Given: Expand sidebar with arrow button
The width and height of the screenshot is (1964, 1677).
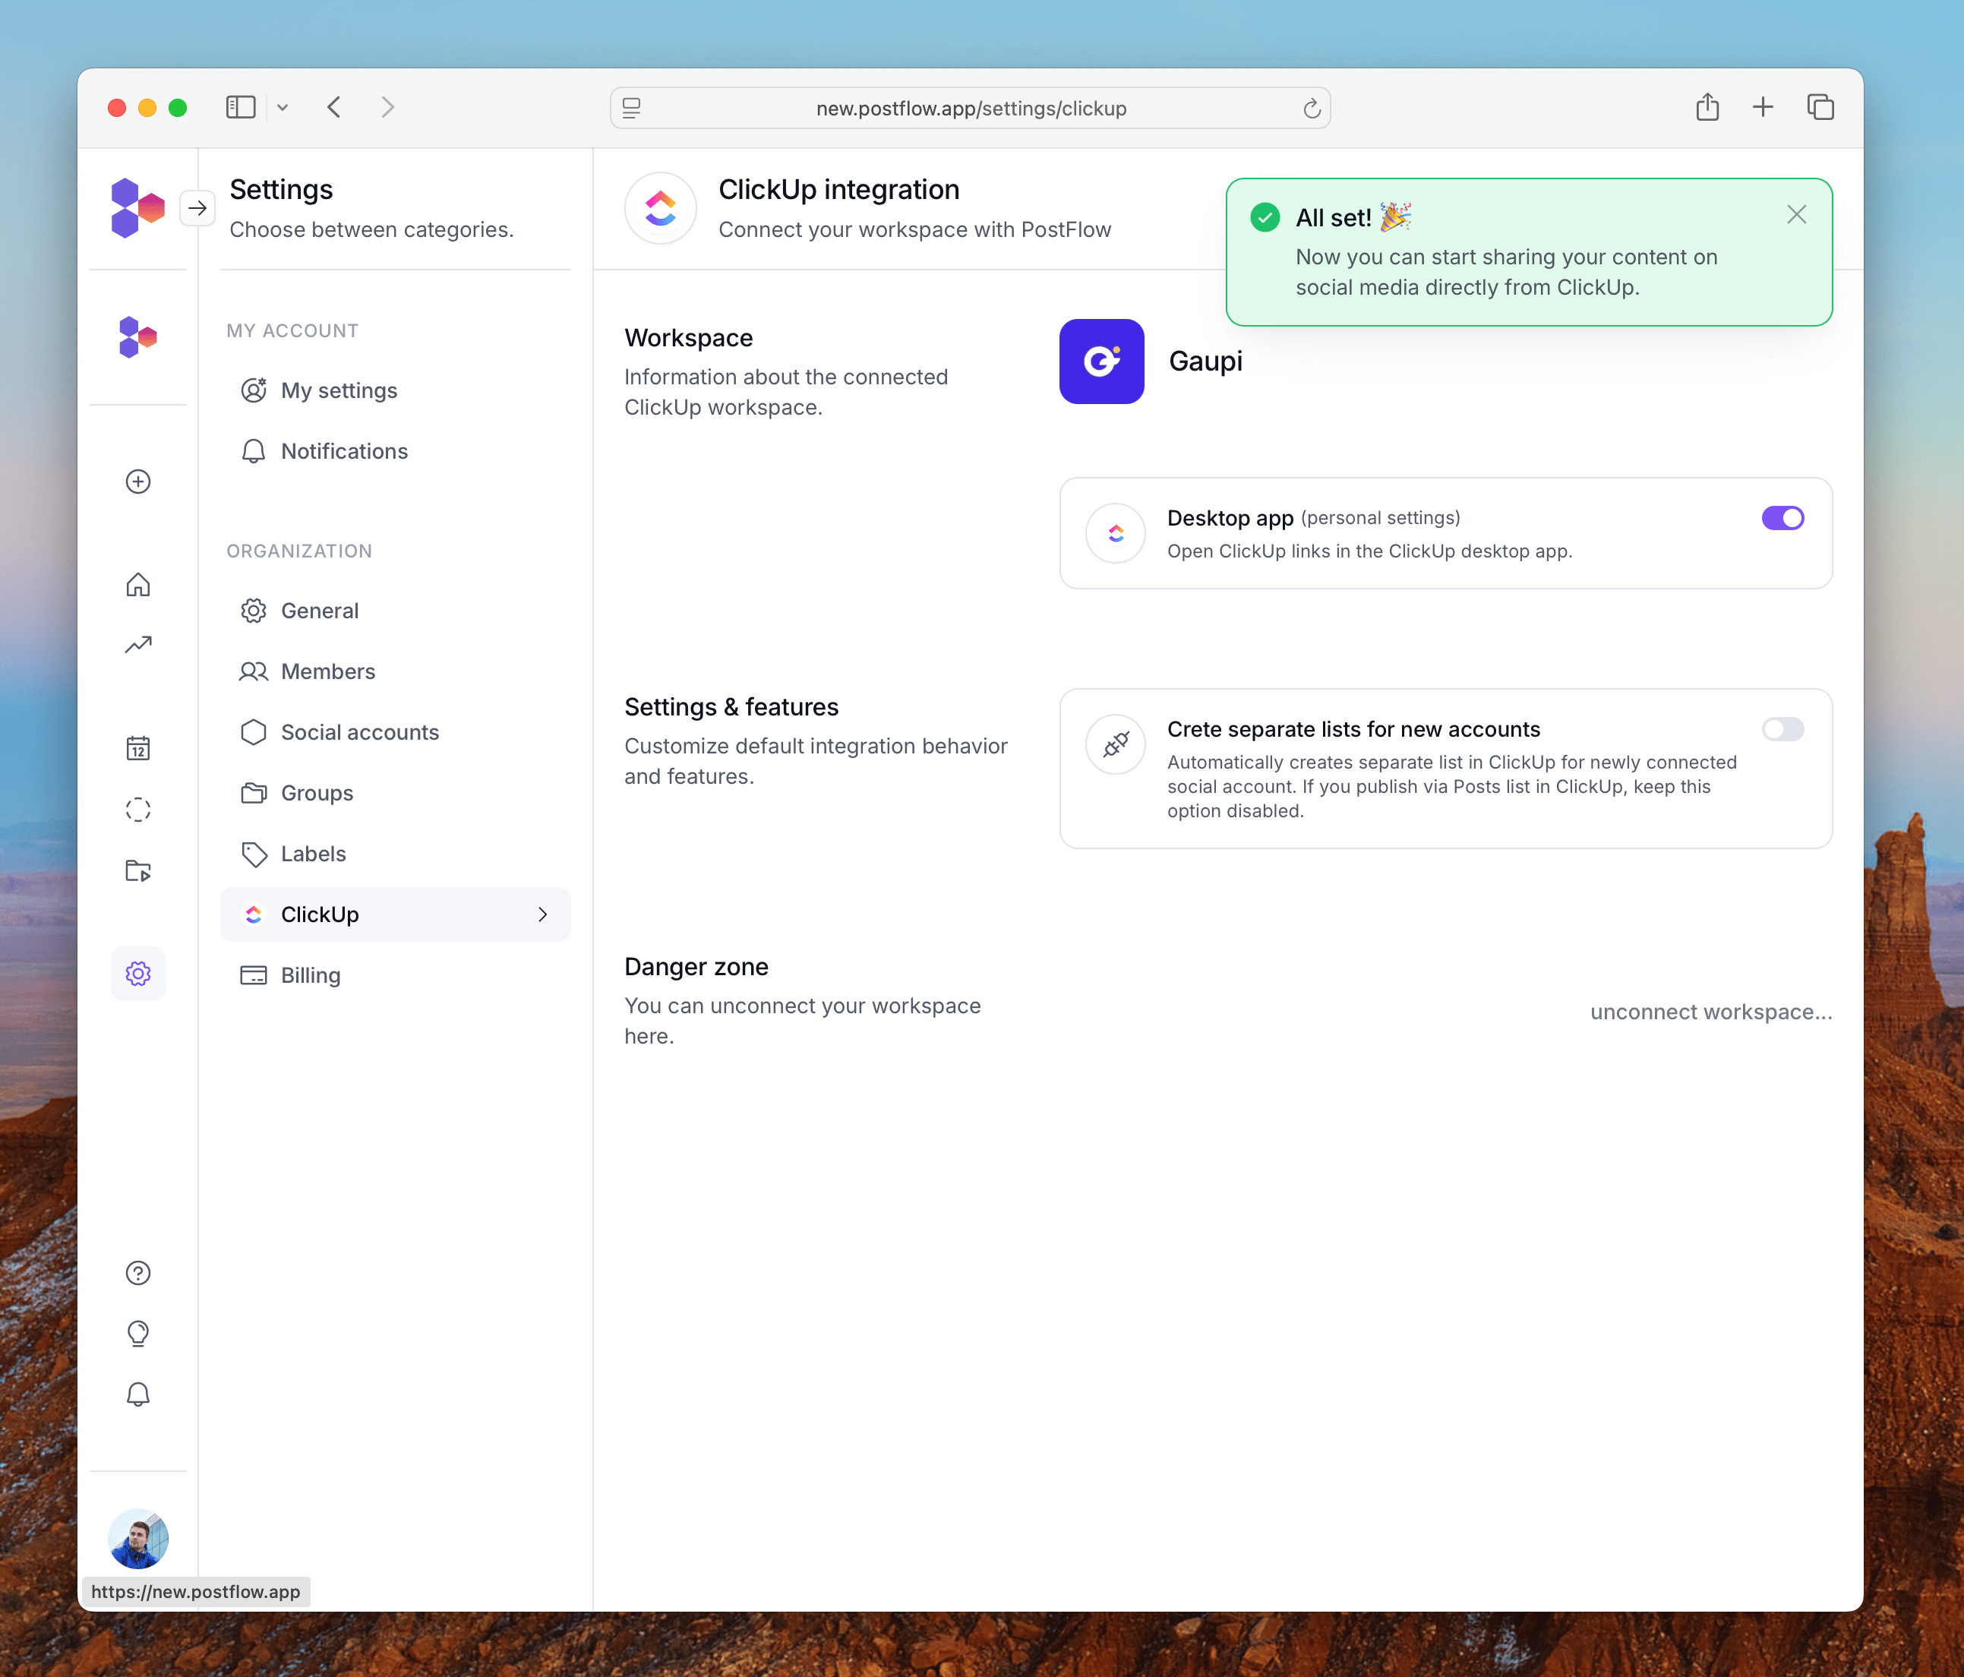Looking at the screenshot, I should 197,207.
